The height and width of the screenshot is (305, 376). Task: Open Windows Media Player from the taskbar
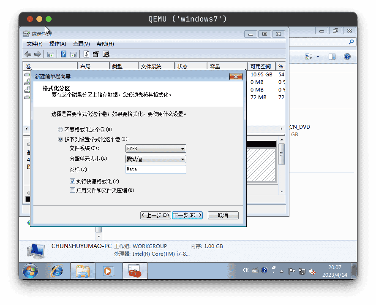[x=108, y=271]
